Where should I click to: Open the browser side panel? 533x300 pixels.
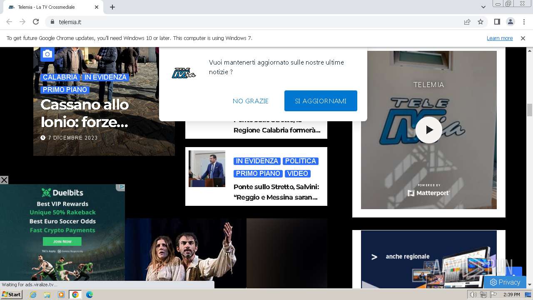[497, 22]
